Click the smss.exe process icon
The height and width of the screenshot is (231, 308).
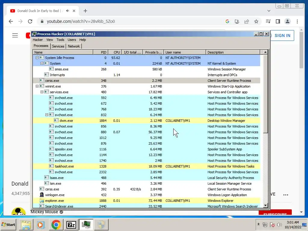click(x=51, y=69)
